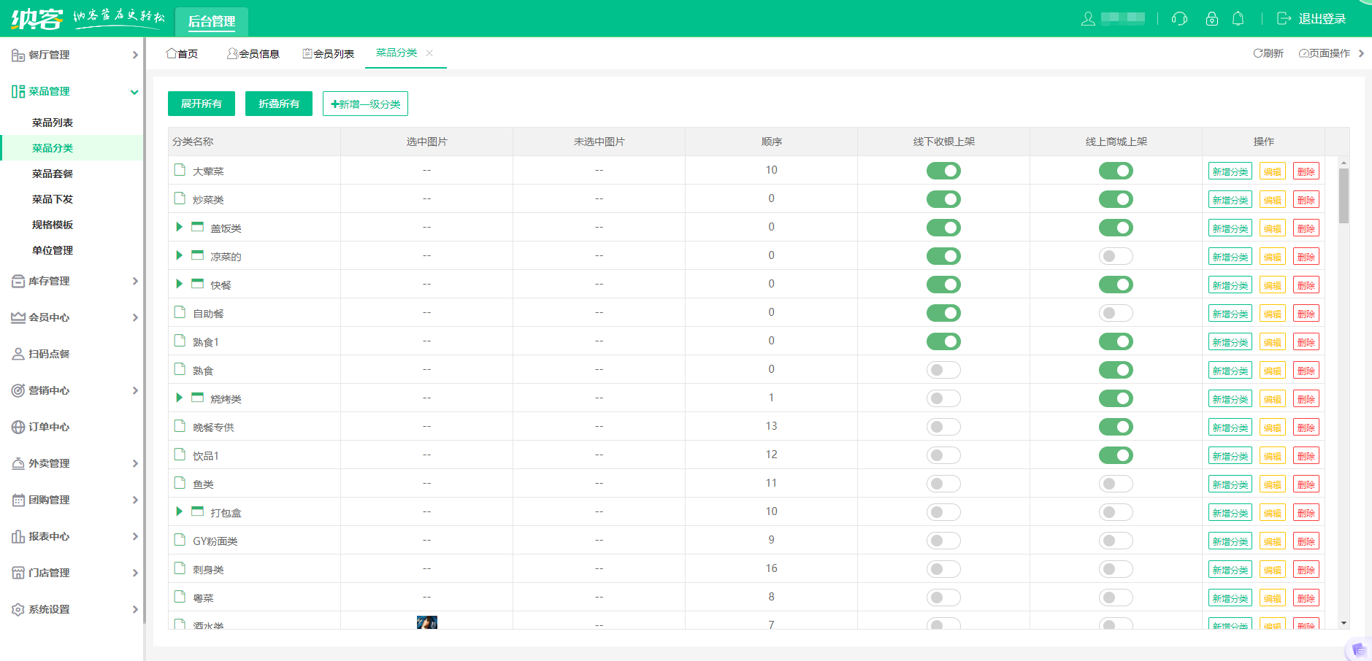Expand the 库存管理 sidebar menu
1372x661 pixels.
tap(73, 281)
